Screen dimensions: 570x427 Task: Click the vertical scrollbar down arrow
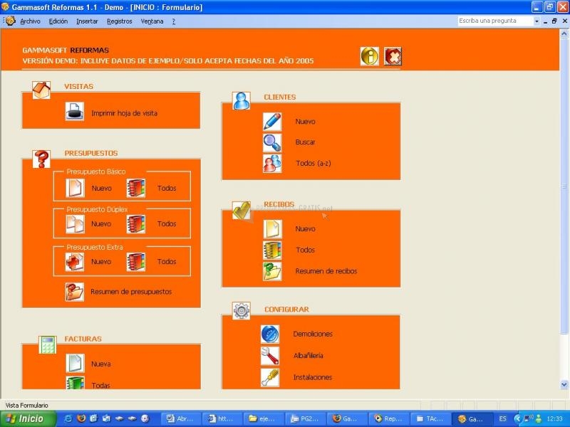(x=564, y=384)
